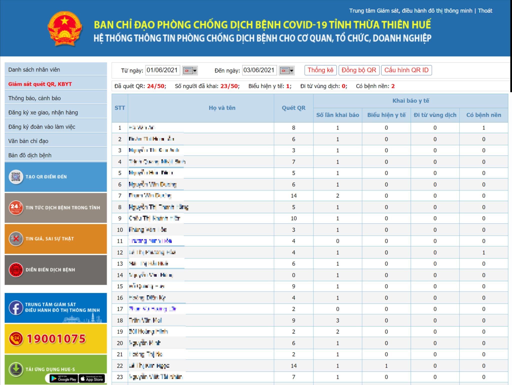
Task: Click the Từ ngày date field 01/06/2021
Action: click(x=162, y=70)
